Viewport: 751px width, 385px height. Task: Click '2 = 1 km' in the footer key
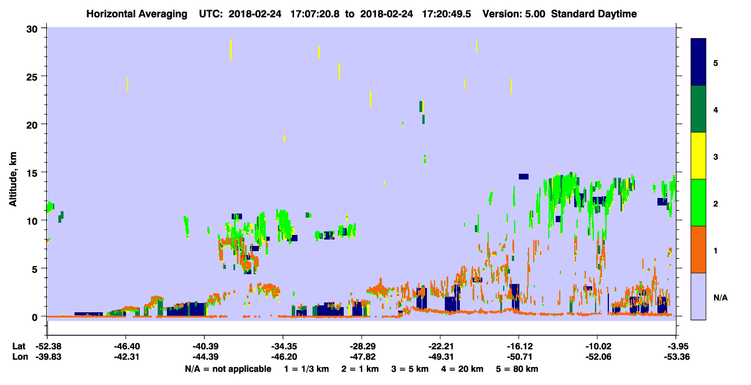pos(360,369)
